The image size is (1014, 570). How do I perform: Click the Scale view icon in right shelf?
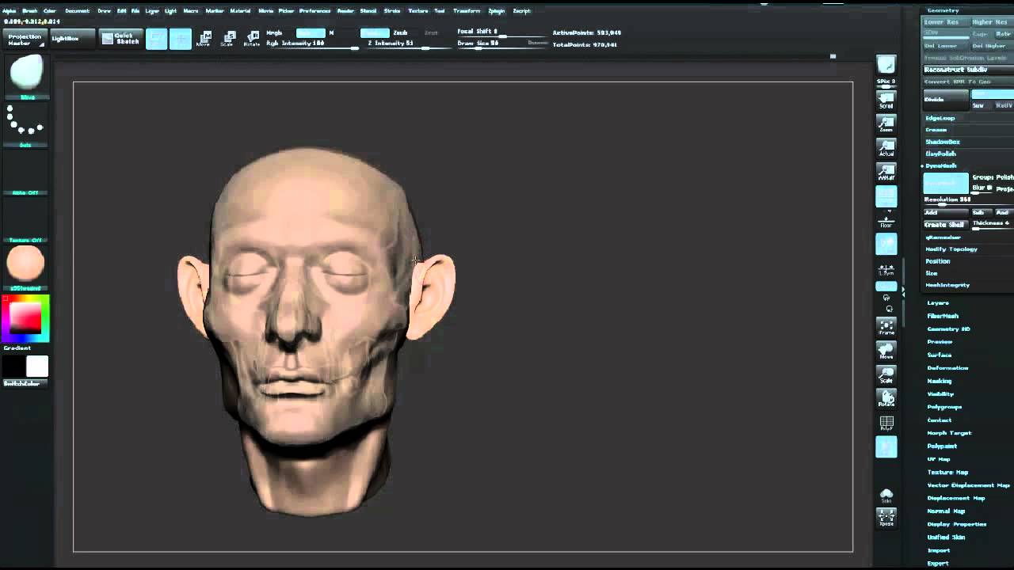tap(886, 374)
